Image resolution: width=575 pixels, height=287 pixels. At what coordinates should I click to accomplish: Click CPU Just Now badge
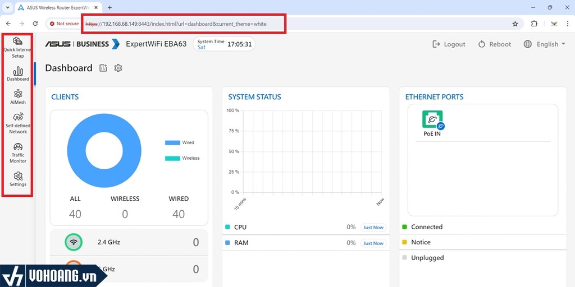point(373,228)
